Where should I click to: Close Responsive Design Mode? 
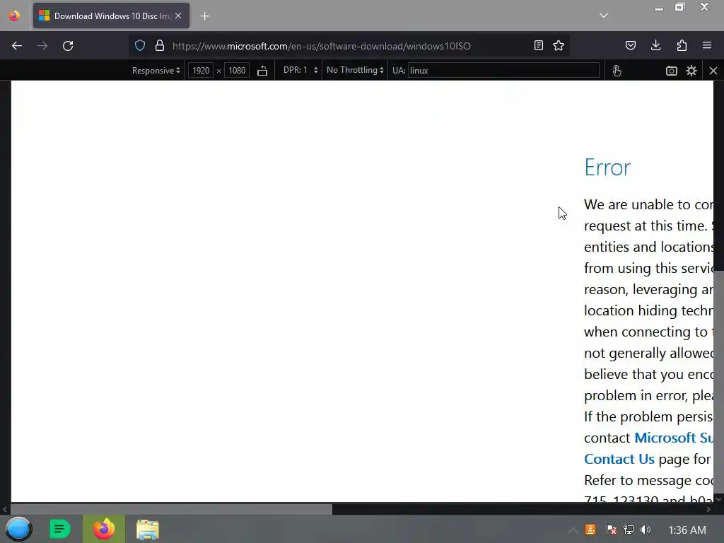pyautogui.click(x=713, y=71)
